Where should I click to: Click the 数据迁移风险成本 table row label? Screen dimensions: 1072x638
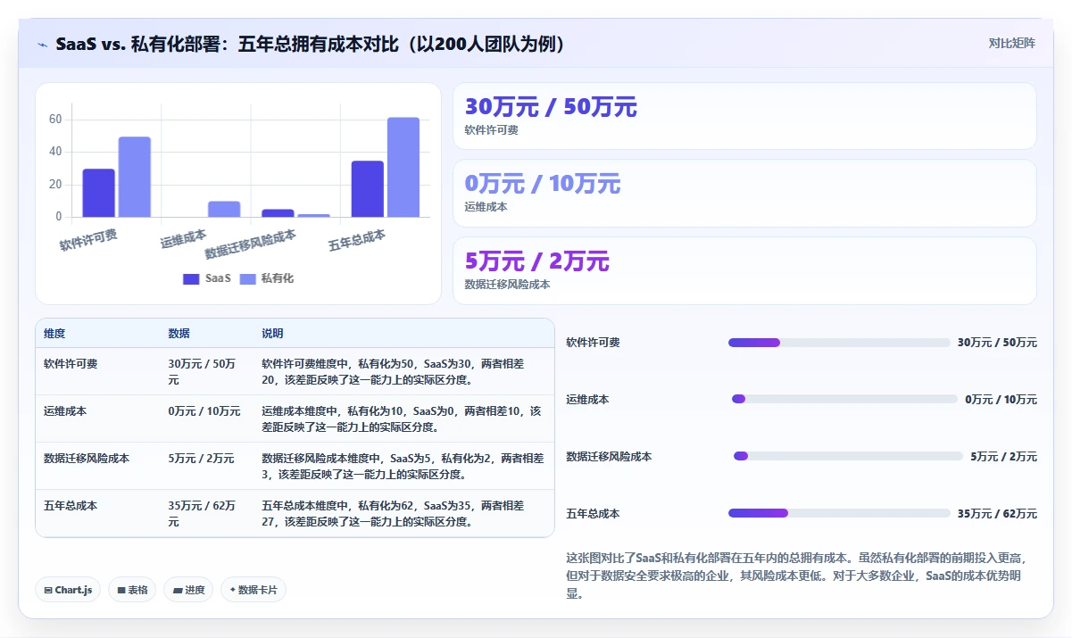click(87, 459)
